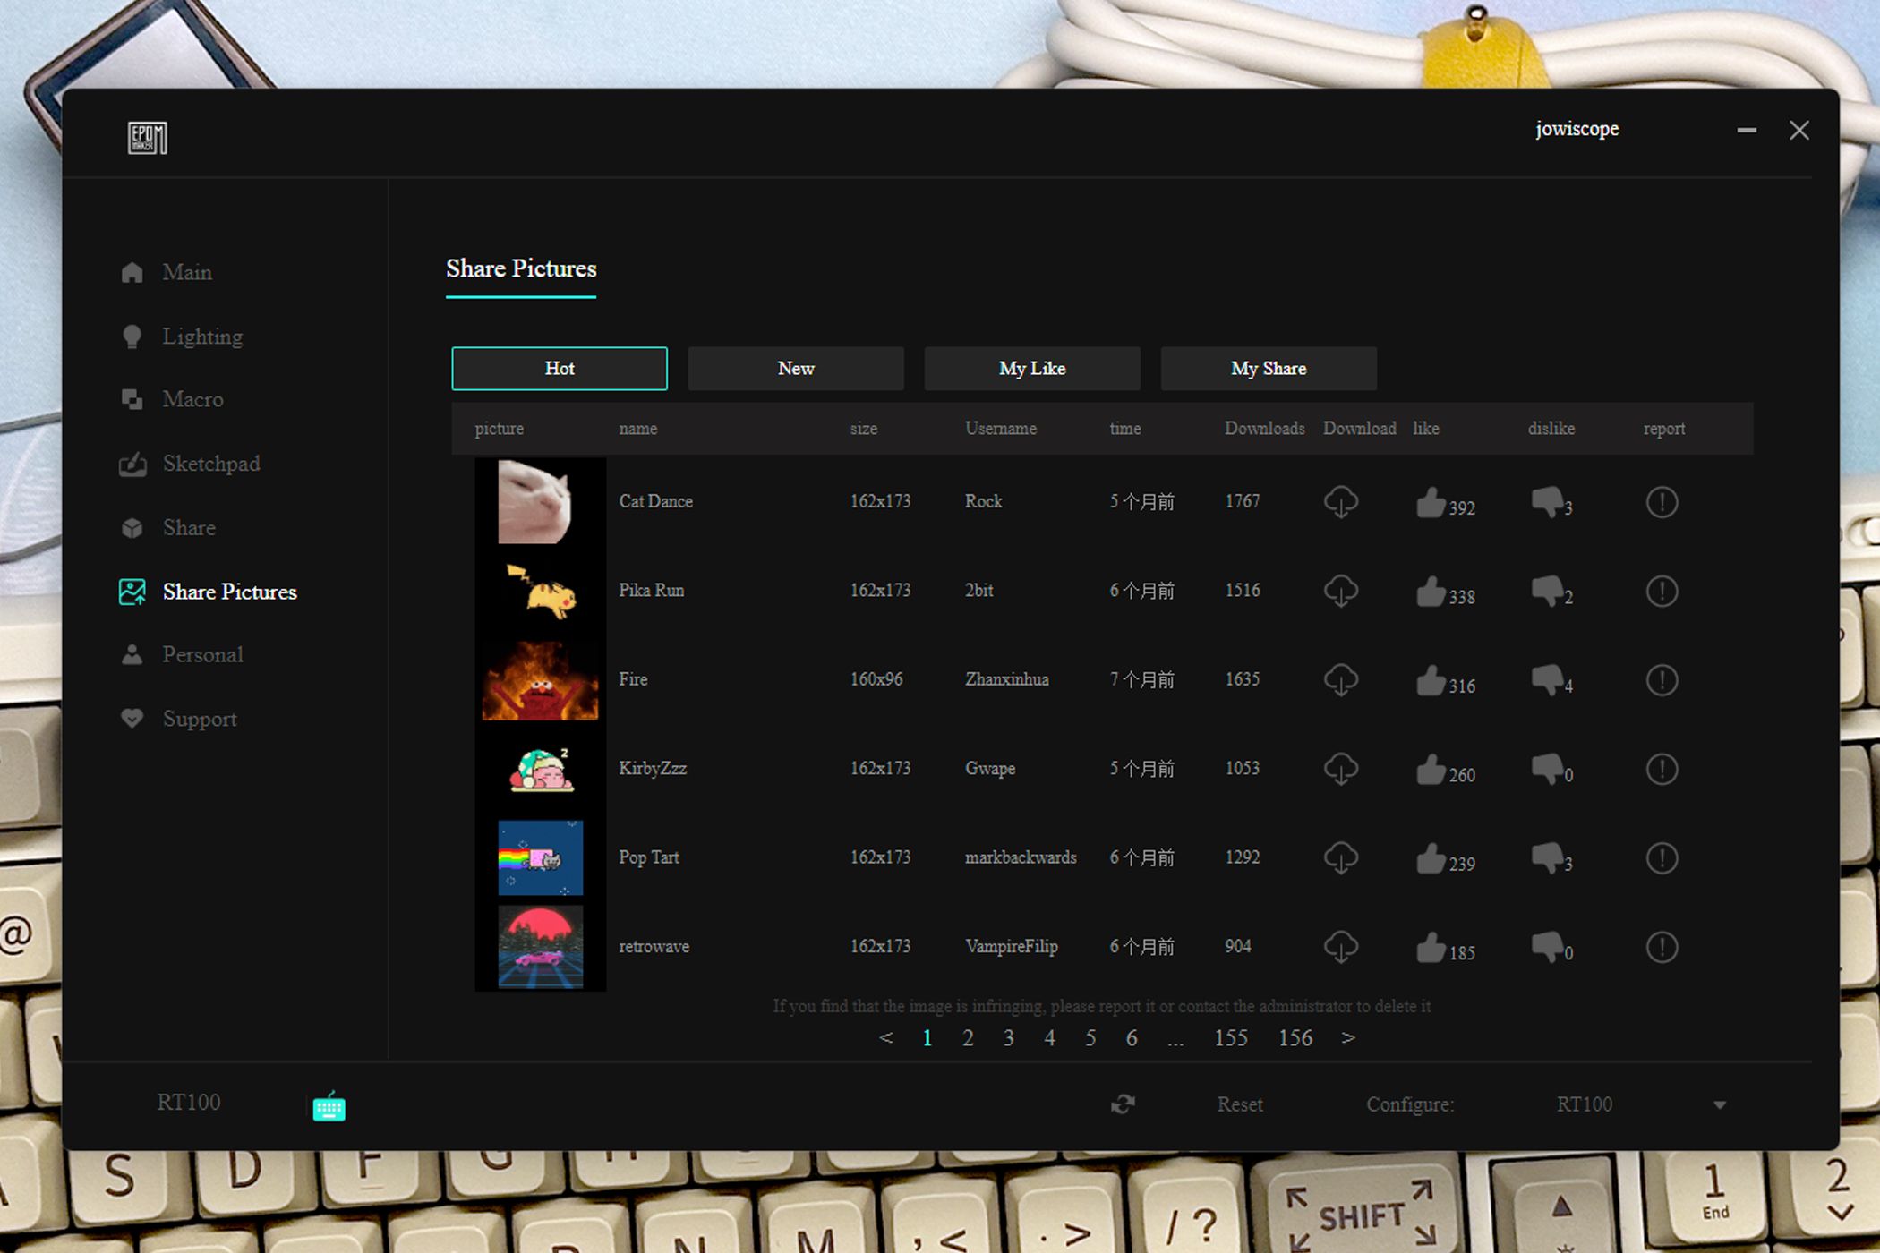Download the Cat Dance picture
Screen dimensions: 1880x1253
coord(1340,502)
